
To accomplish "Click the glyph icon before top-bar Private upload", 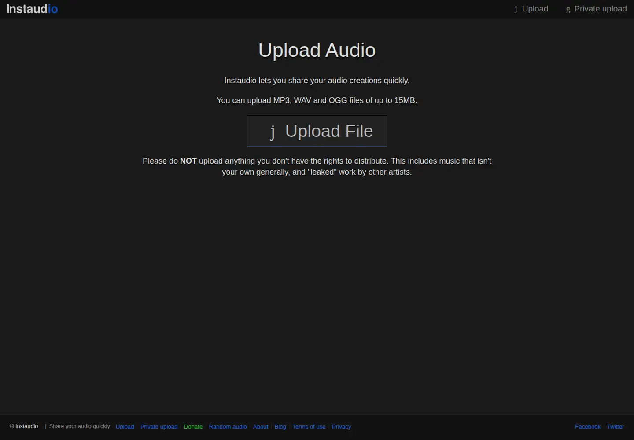I will click(568, 9).
